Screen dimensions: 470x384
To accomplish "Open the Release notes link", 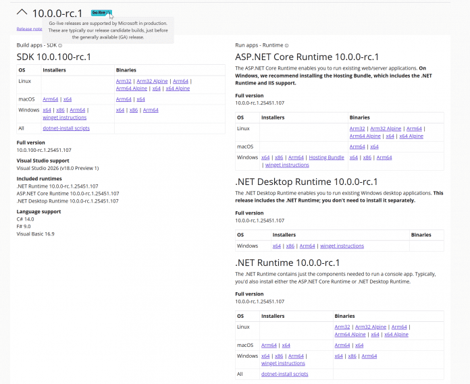I will (x=29, y=29).
